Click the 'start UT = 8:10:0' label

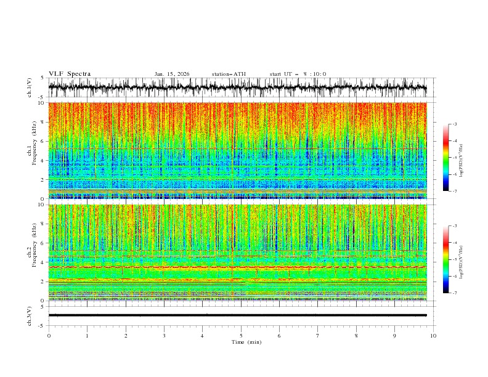coord(298,74)
